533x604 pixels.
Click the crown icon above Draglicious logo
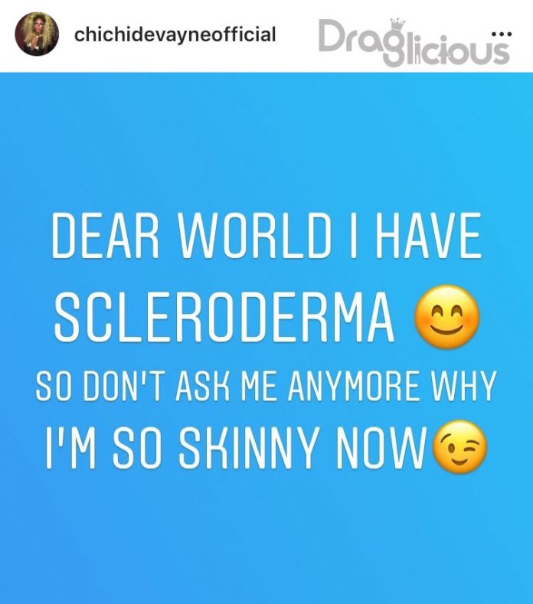[x=398, y=25]
